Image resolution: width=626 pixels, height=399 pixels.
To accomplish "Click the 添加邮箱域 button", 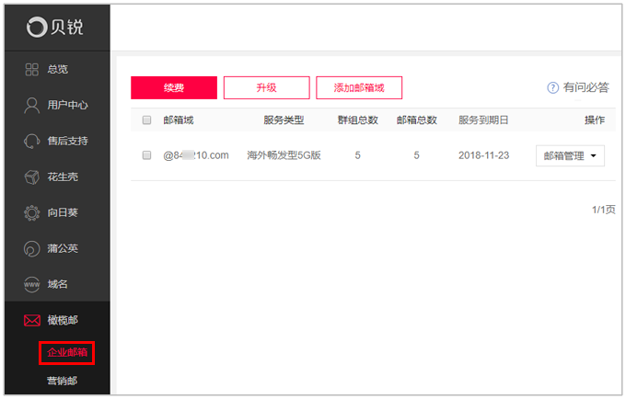I will [x=359, y=87].
